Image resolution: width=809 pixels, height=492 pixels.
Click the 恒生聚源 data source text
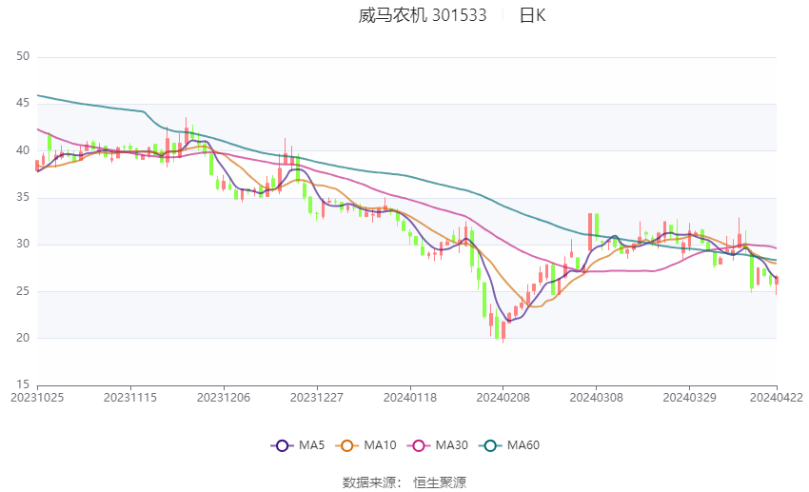(440, 482)
